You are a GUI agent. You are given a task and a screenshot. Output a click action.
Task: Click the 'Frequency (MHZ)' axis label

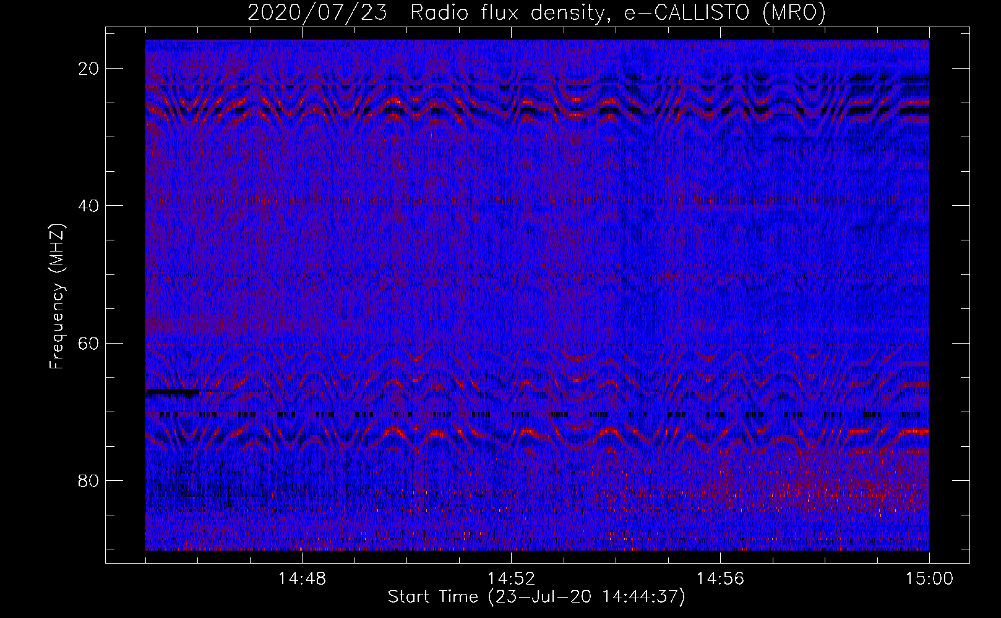point(57,297)
